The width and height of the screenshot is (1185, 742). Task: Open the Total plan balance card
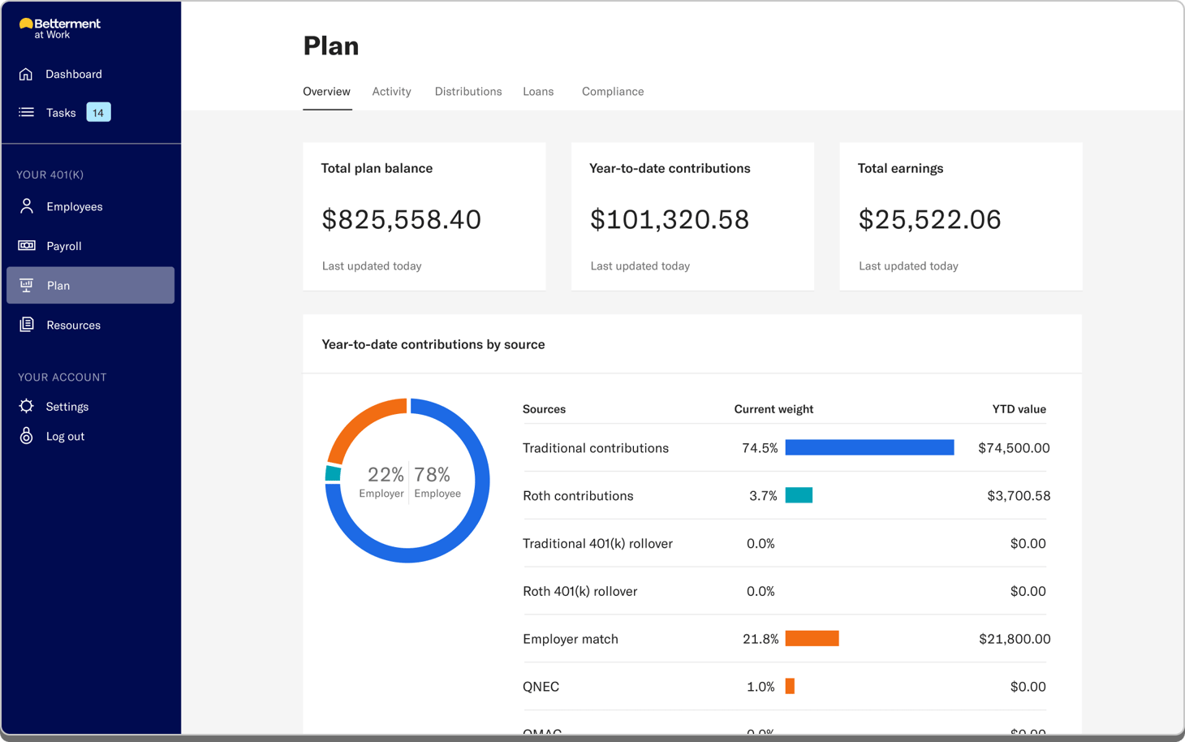point(424,216)
